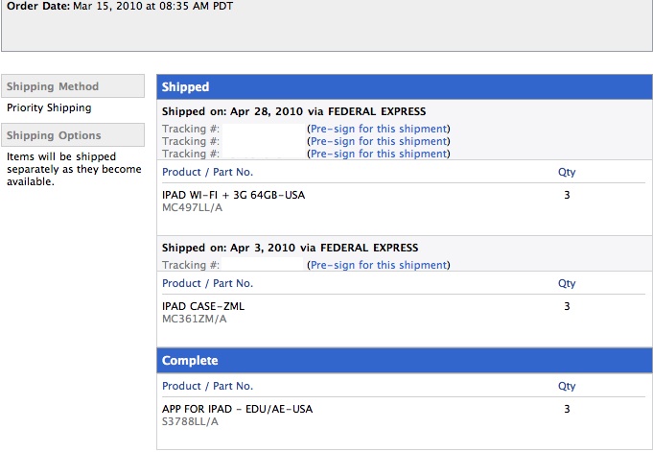Open second Pre-sign link for Apr 28 shipment
Image resolution: width=653 pixels, height=452 pixels.
click(x=379, y=141)
